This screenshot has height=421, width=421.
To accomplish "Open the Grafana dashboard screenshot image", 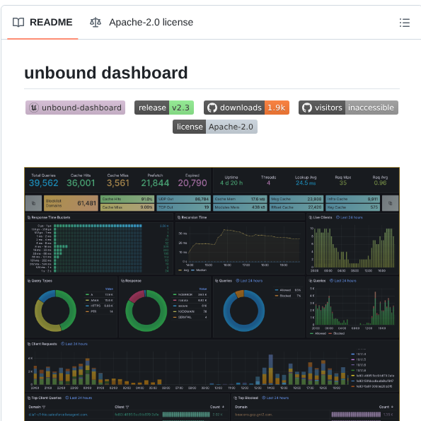I will [212, 294].
